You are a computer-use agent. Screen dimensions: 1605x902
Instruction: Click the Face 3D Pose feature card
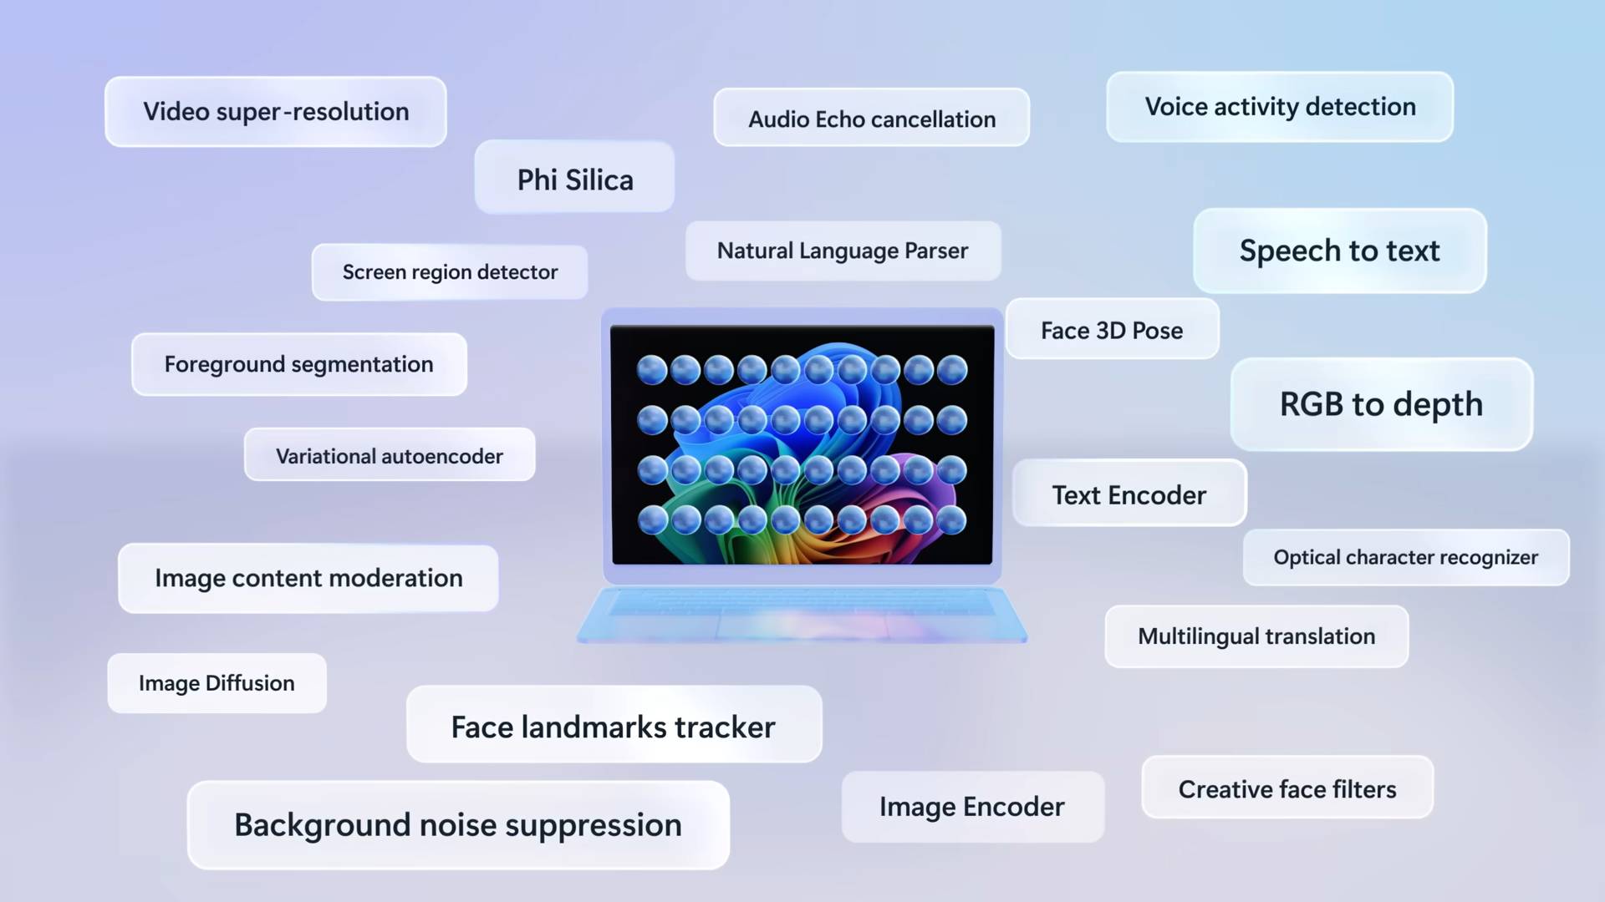point(1111,329)
